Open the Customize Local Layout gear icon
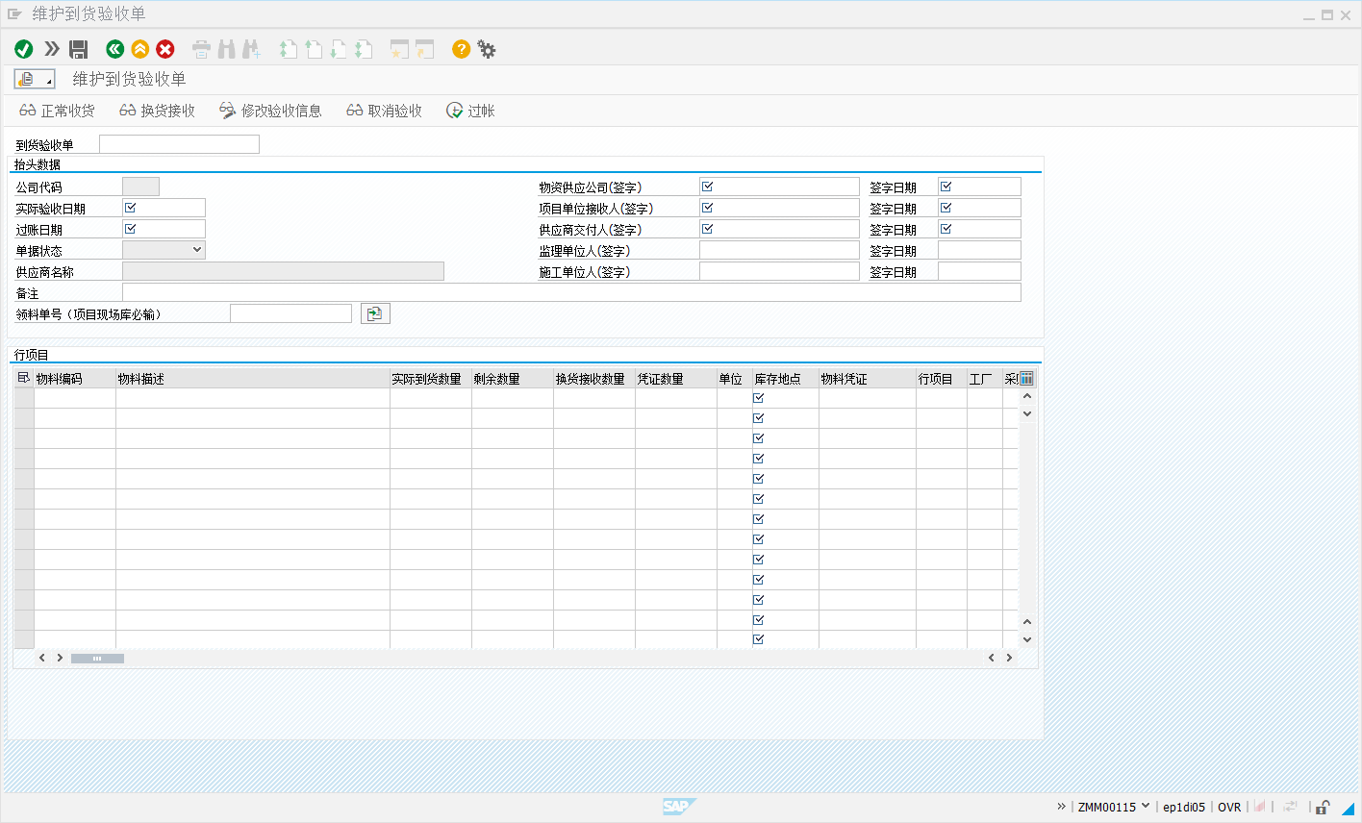 coord(487,49)
